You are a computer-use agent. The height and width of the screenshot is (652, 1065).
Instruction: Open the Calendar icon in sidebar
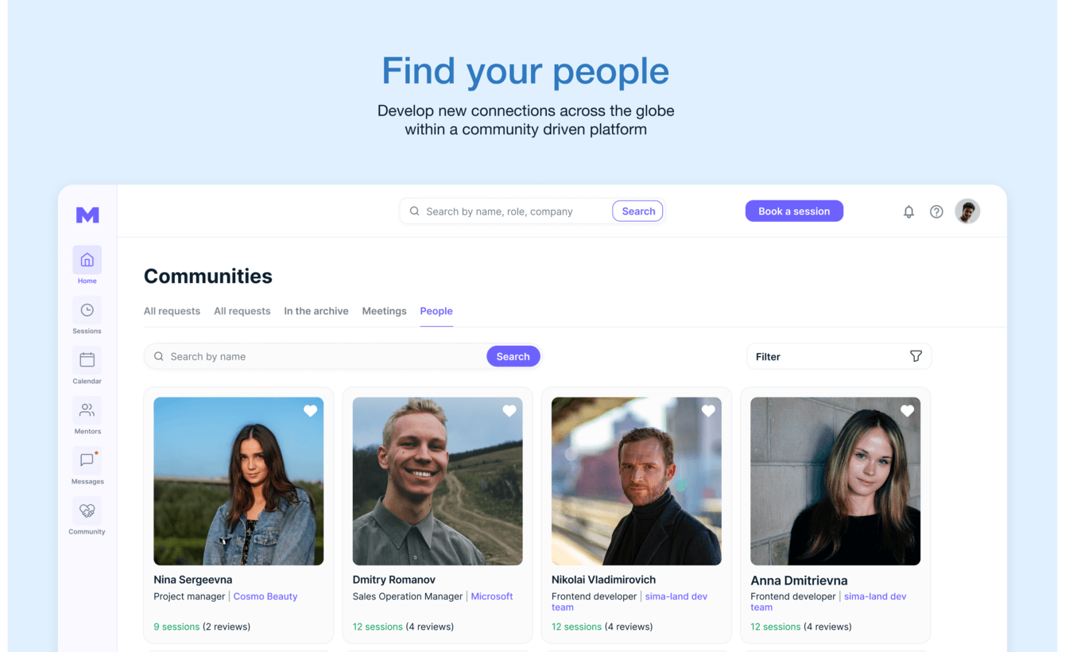pyautogui.click(x=87, y=360)
